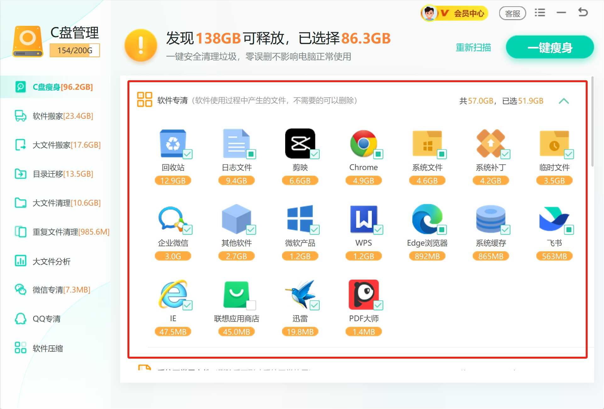Screen dimensions: 604x409
Task: Select the WPS icon
Action: (364, 219)
